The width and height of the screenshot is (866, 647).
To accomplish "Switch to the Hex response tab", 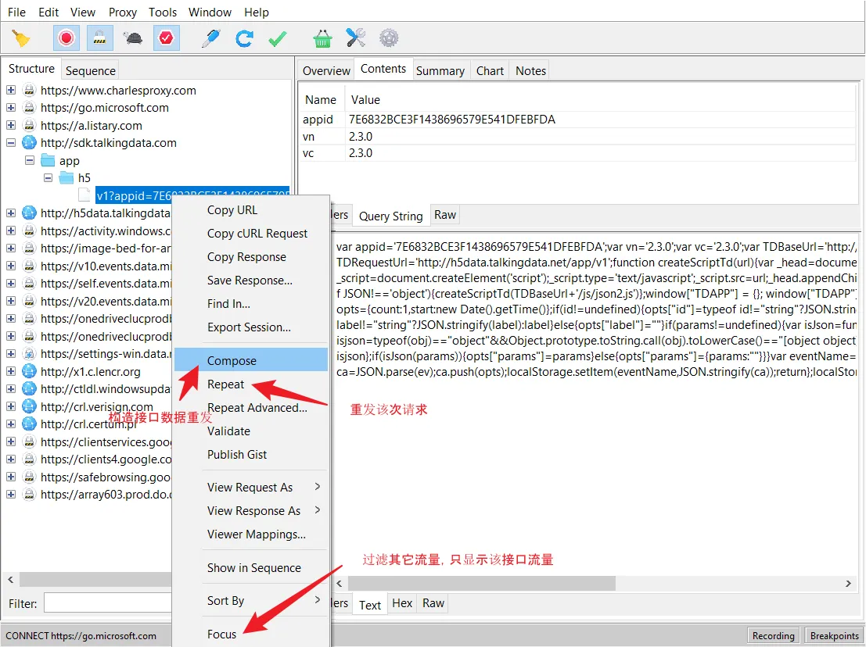I will tap(402, 603).
